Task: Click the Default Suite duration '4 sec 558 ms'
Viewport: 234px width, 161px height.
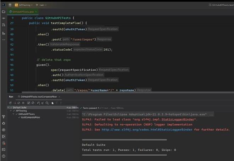Action: [x=72, y=107]
